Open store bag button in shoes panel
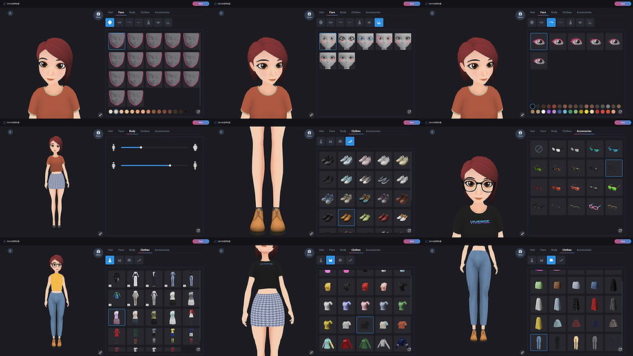 point(309,134)
